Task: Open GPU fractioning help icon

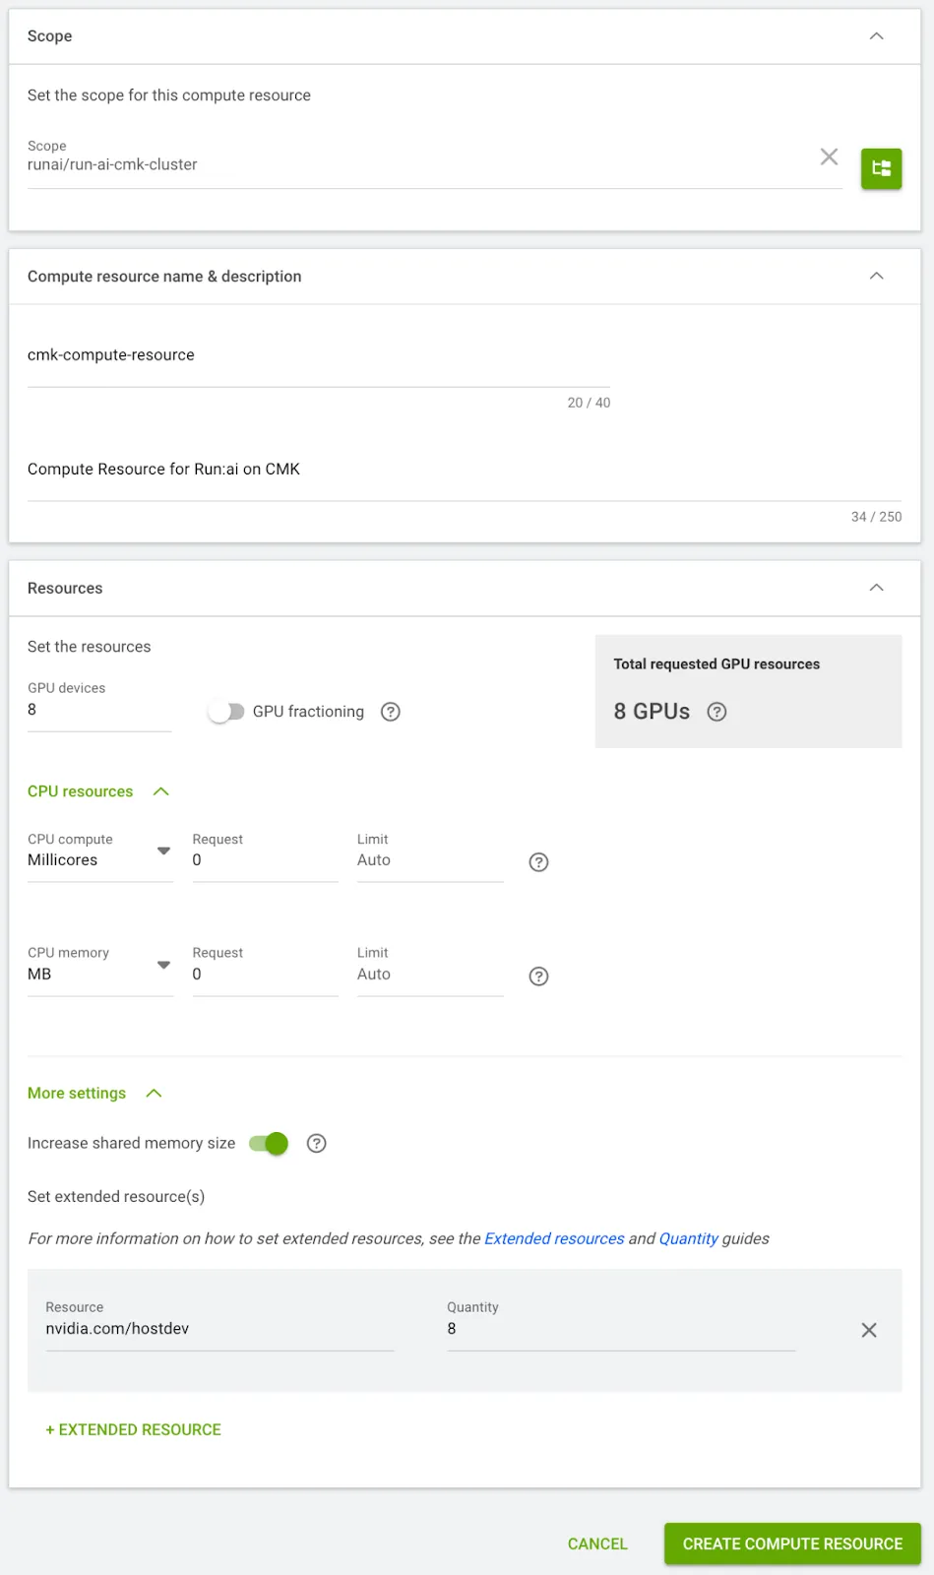Action: [x=391, y=712]
